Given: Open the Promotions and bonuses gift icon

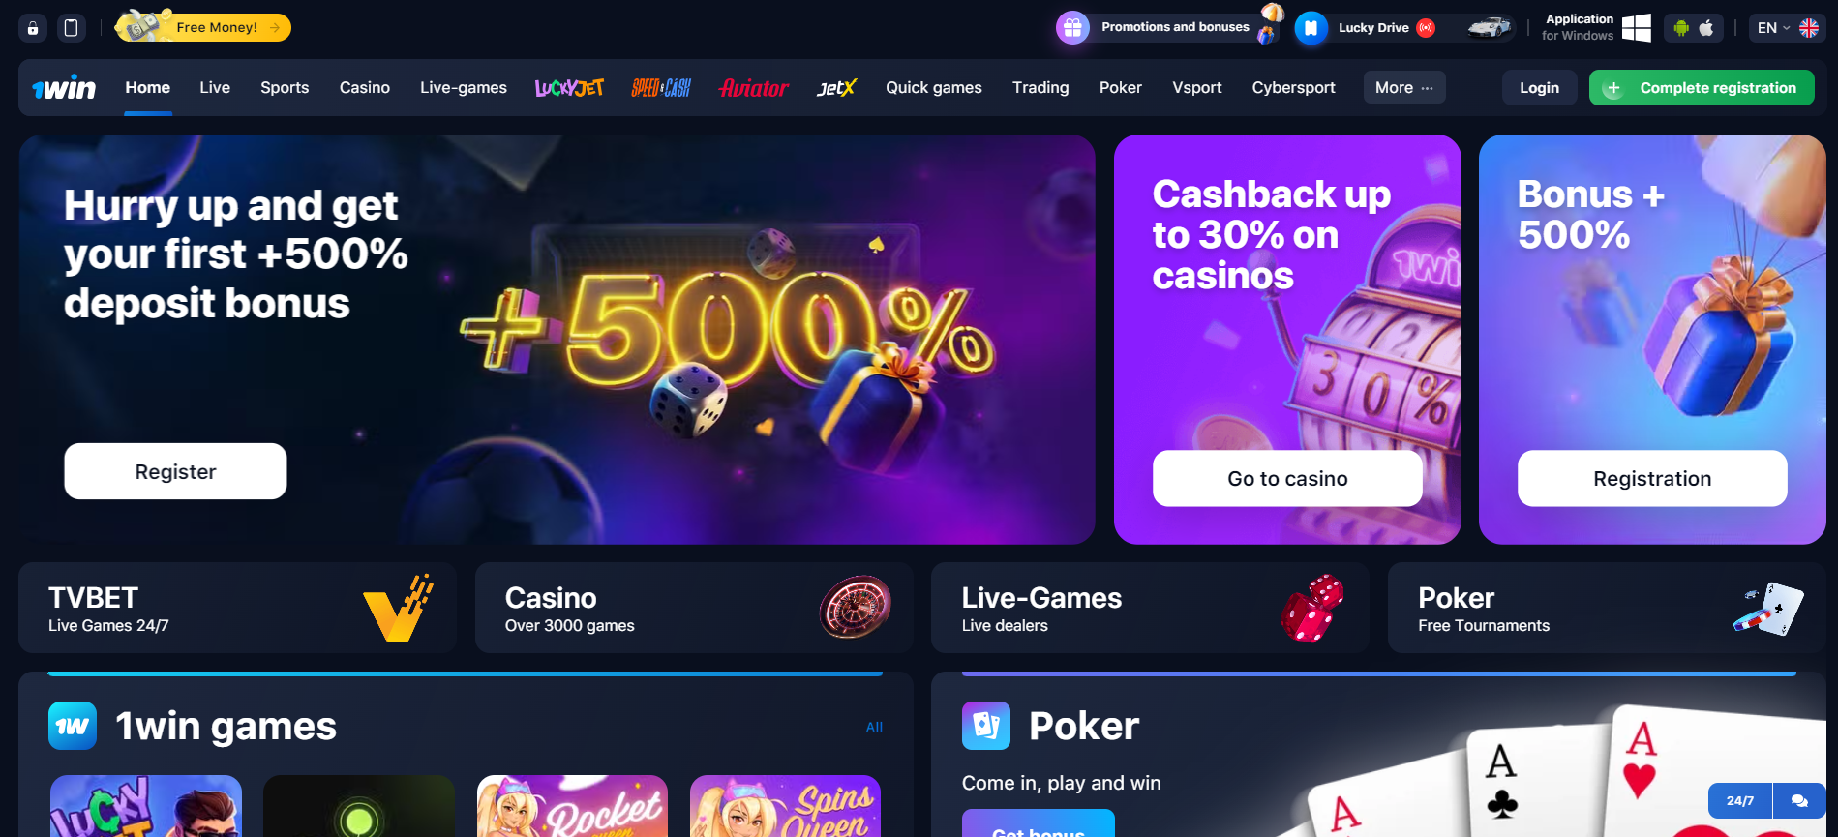Looking at the screenshot, I should (x=1072, y=28).
